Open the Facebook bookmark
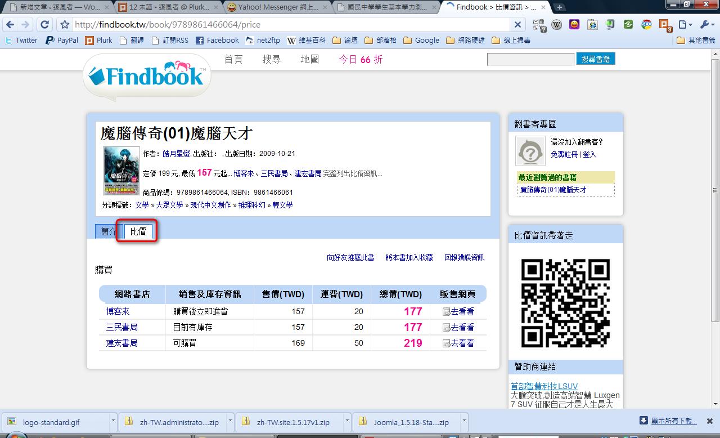 217,41
